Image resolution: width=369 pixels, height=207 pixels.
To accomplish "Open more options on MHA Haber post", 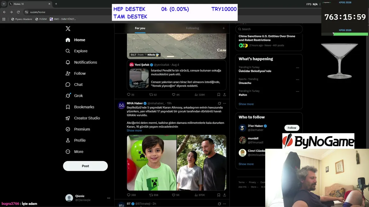I will [225, 103].
